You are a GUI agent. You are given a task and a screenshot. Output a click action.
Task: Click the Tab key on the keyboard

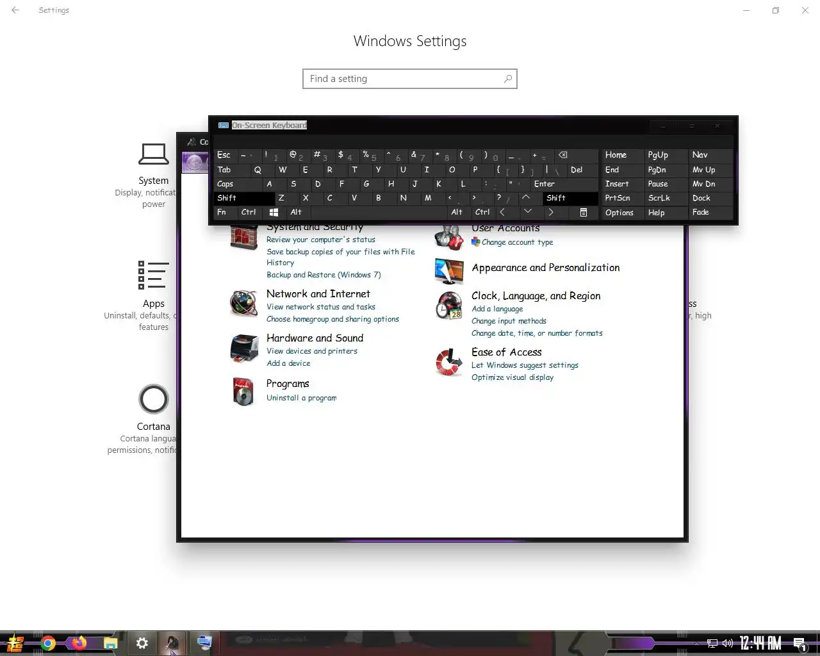[x=232, y=170]
